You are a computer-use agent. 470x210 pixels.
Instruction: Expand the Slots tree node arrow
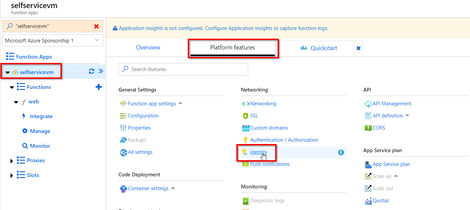12,175
